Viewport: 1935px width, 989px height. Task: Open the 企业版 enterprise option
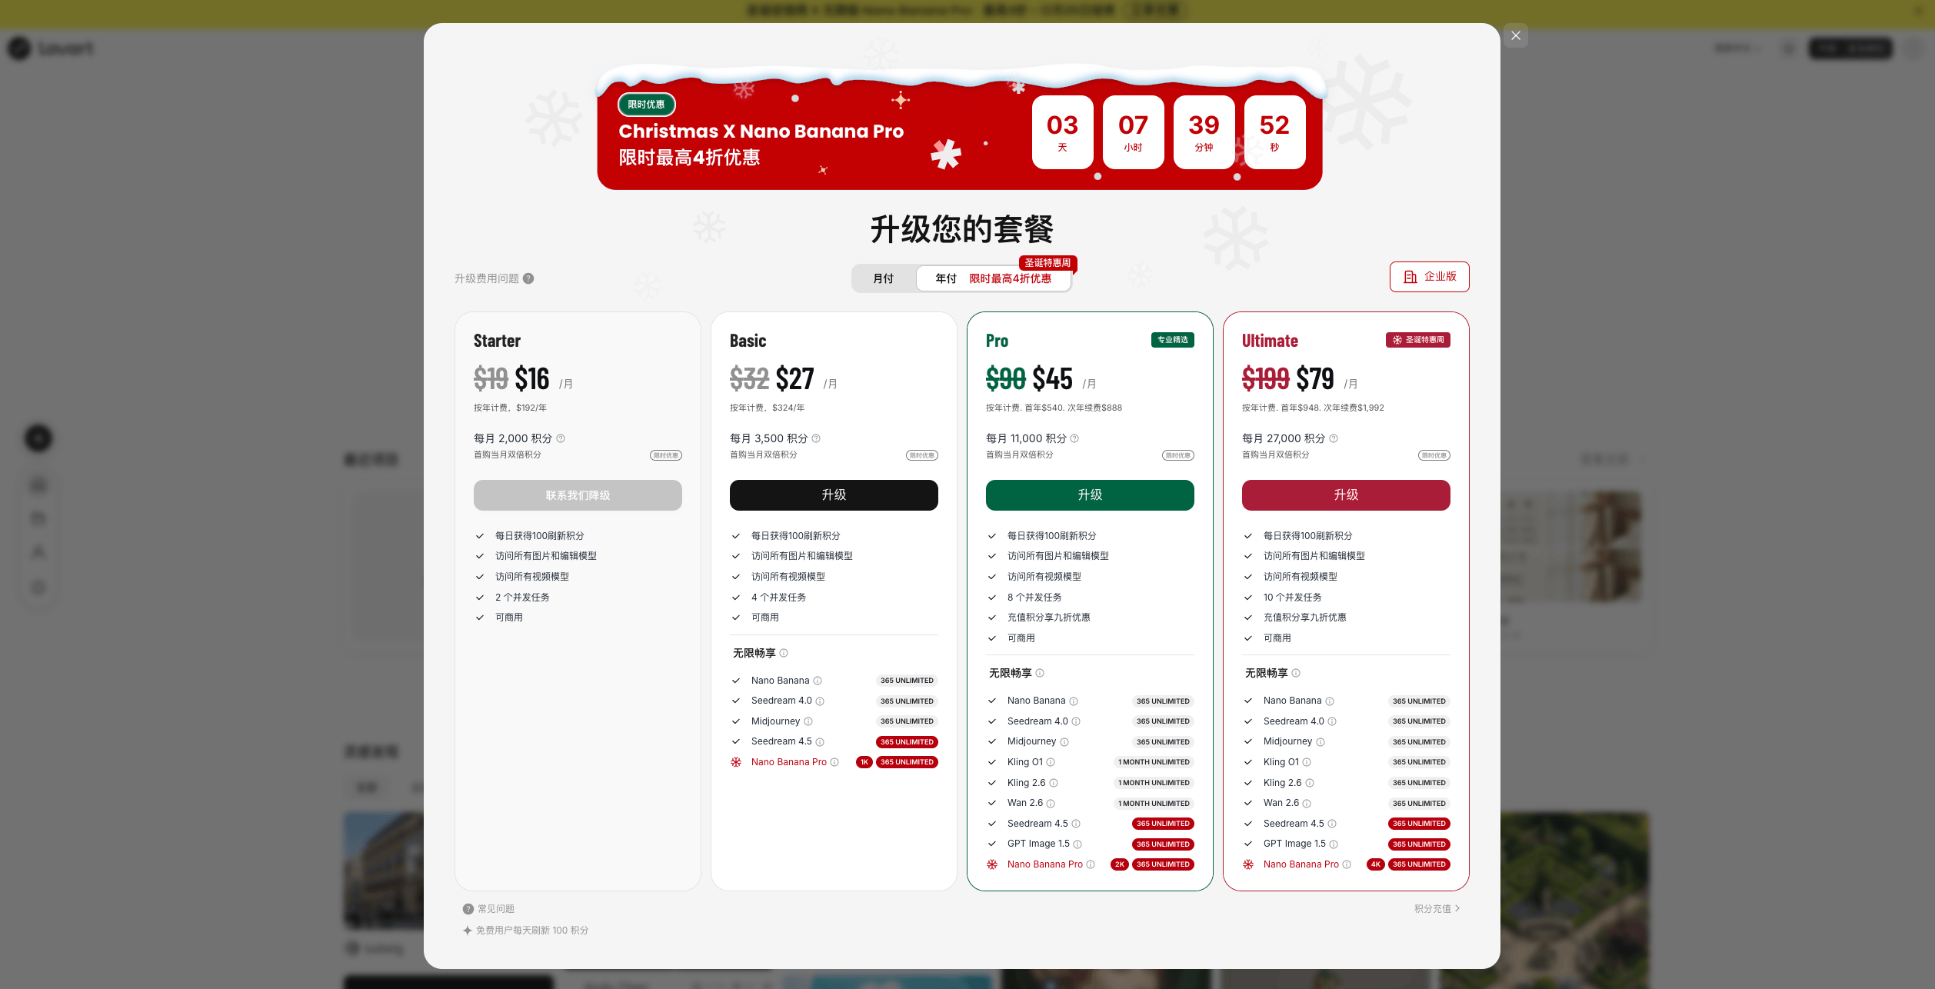pyautogui.click(x=1429, y=277)
